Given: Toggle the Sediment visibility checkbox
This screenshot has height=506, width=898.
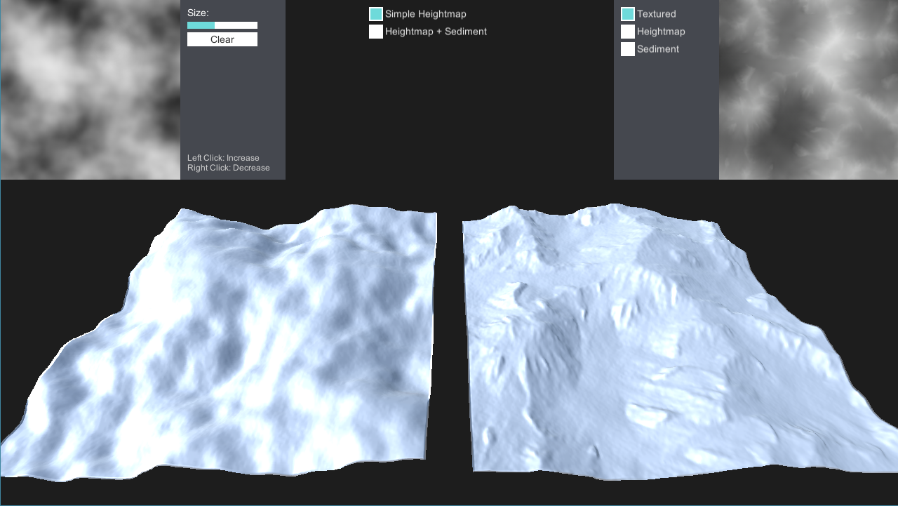Looking at the screenshot, I should pyautogui.click(x=626, y=48).
